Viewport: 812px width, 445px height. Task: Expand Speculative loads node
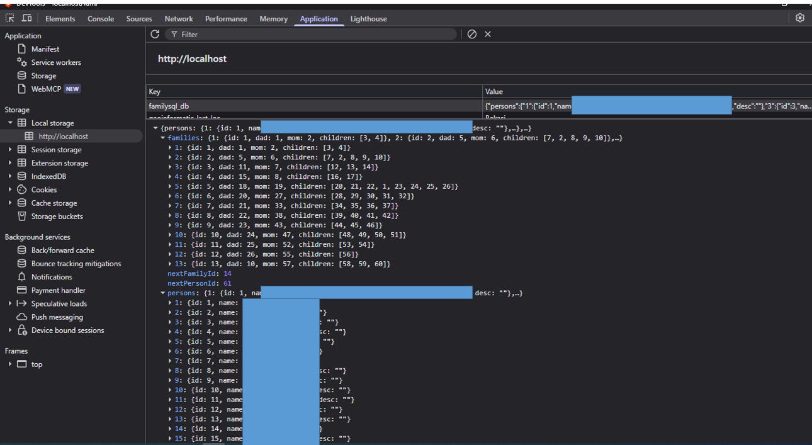(10, 303)
